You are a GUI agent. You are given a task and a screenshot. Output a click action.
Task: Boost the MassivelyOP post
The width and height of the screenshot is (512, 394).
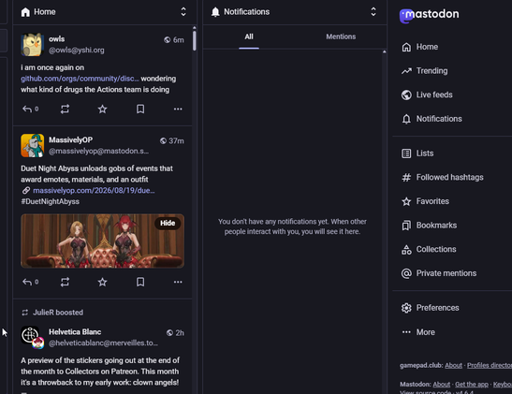coord(65,282)
